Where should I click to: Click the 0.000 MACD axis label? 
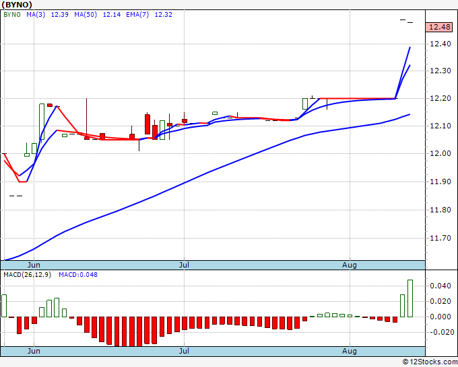point(440,317)
